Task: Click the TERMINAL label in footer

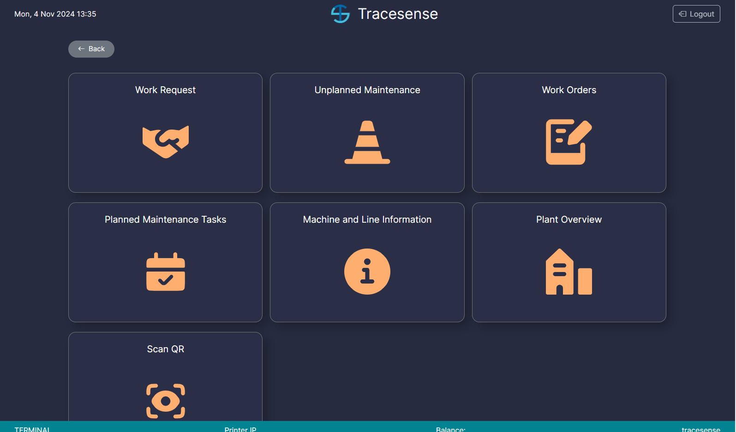Action: click(32, 429)
